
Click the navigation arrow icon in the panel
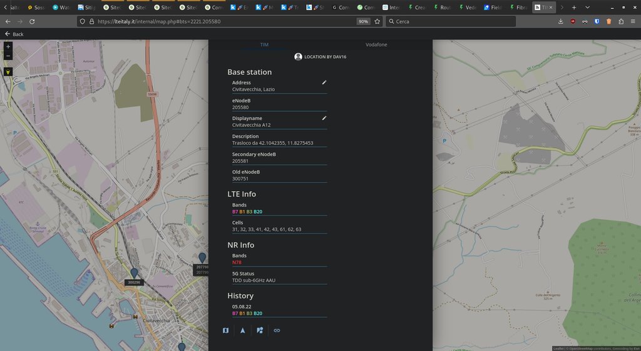243,330
